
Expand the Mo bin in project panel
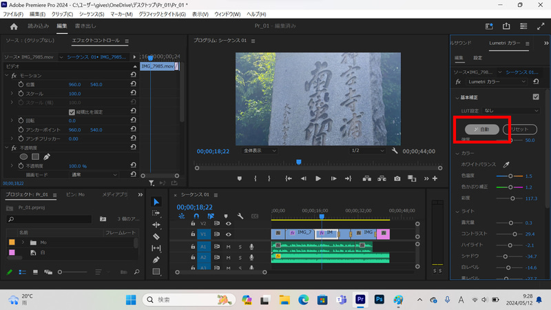23,242
